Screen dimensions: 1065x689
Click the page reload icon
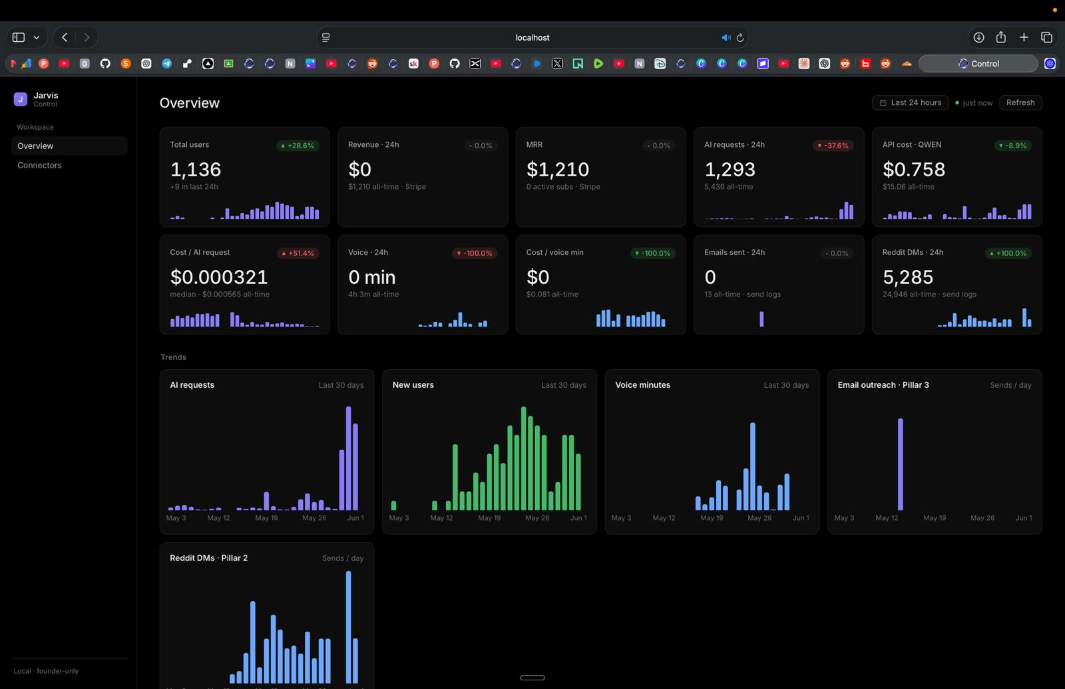point(740,38)
